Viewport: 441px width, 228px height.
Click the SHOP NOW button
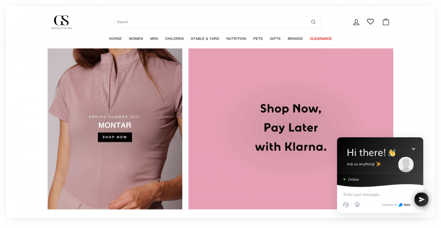coord(115,137)
